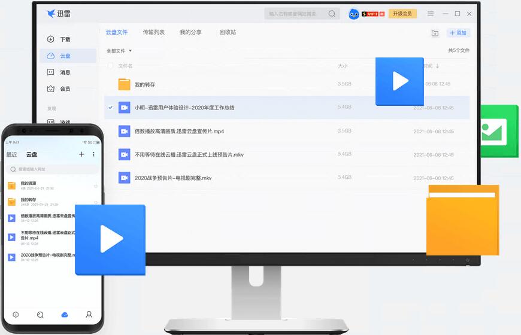Screen dimensions: 521x335
Task: Click the 我的转存 folder icon in desktop list
Action: click(125, 84)
